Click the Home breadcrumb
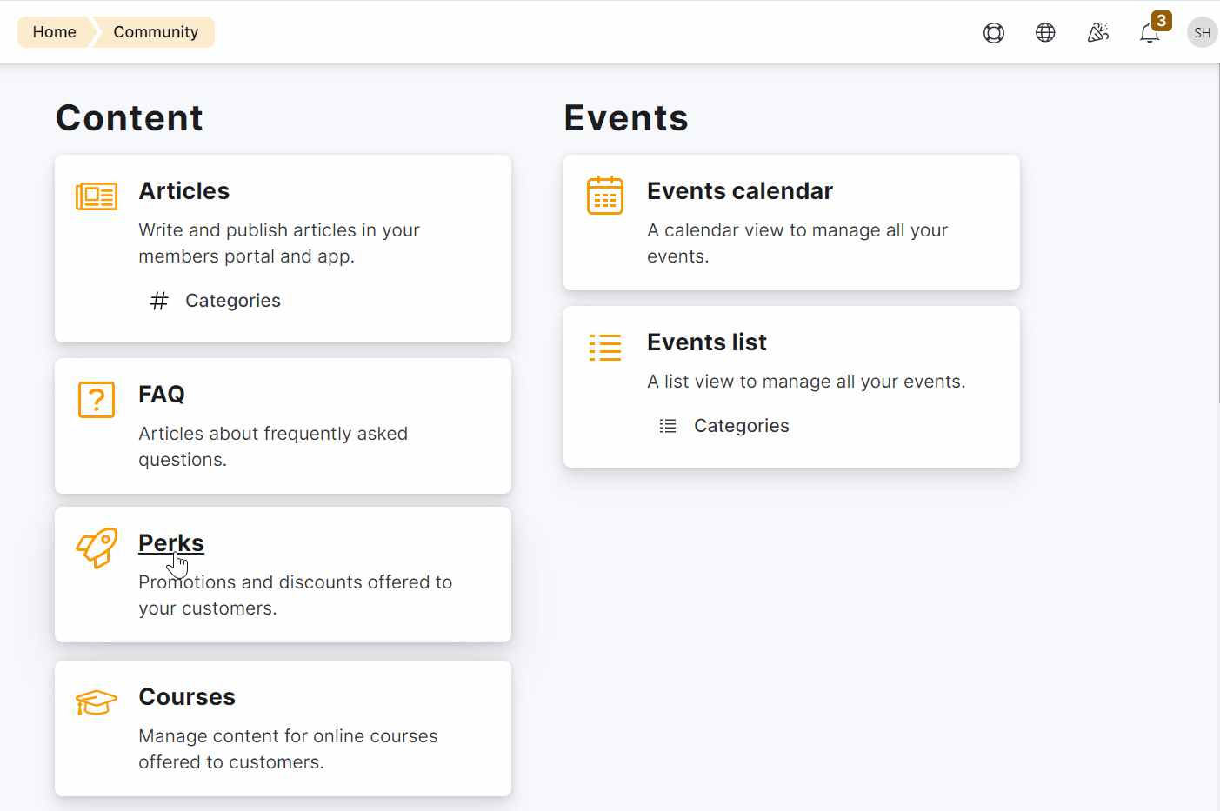Image resolution: width=1220 pixels, height=811 pixels. click(54, 32)
